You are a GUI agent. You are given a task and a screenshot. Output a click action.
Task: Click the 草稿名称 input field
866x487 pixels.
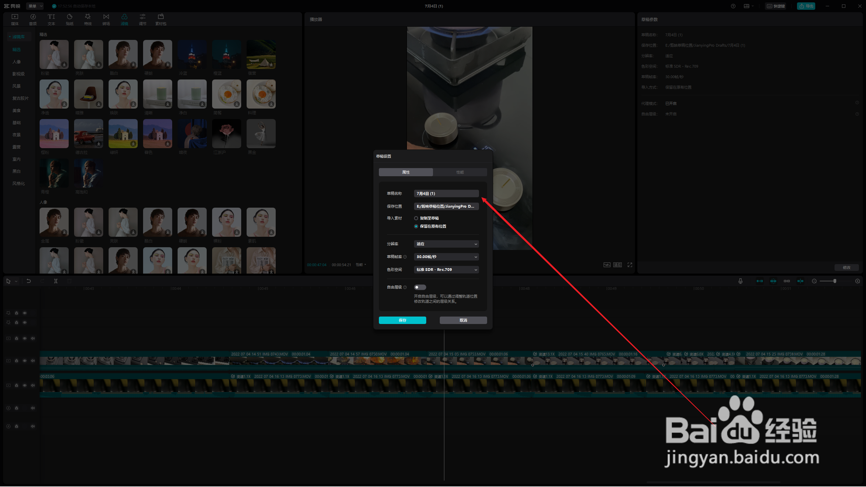point(446,193)
